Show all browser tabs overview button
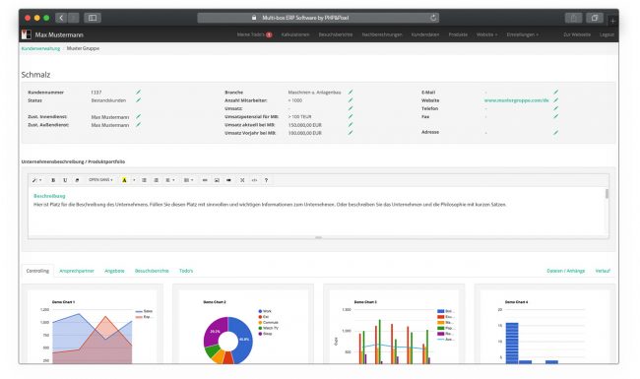Viewport: 640px width, 379px height. click(x=595, y=18)
